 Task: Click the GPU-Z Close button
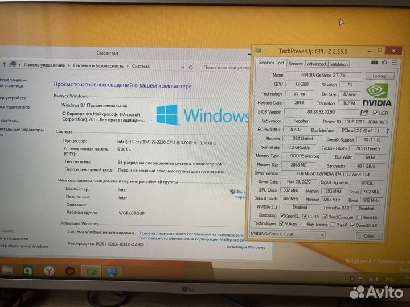[x=368, y=236]
